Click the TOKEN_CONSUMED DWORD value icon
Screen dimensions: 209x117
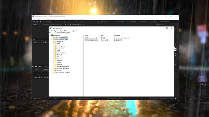click(86, 40)
